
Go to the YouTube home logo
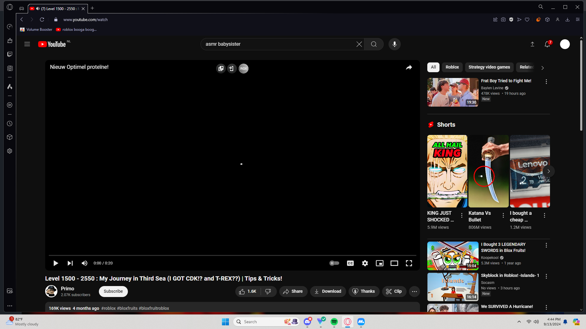[x=52, y=44]
